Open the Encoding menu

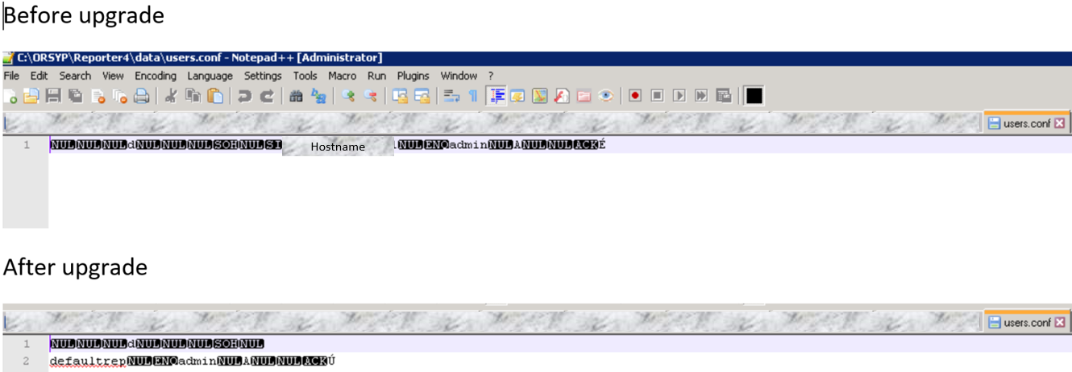[156, 76]
